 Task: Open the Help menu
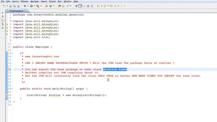pos(76,1)
